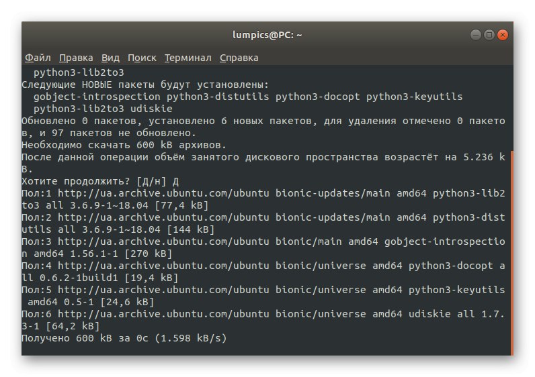Viewport: 535px width, 377px height.
Task: Maximize the terminal window
Action: point(489,34)
